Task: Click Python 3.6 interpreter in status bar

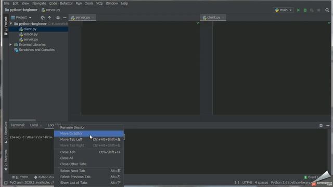Action: 291,182
